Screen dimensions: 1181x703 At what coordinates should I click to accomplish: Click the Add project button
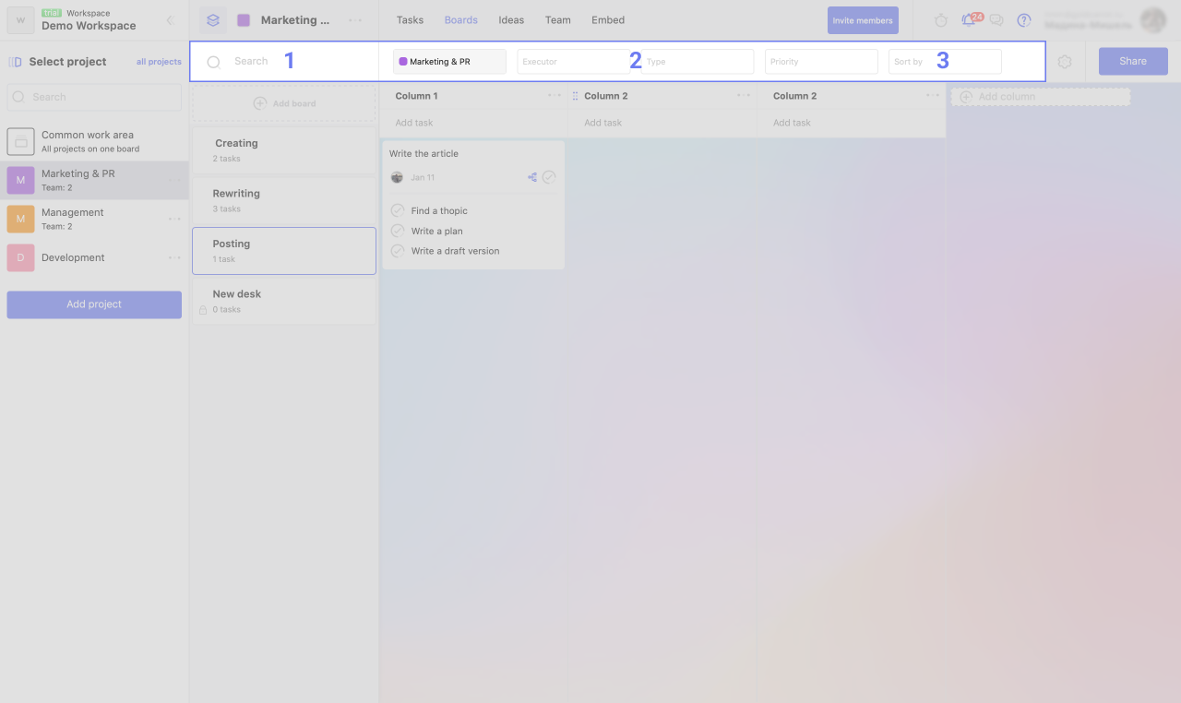(94, 304)
